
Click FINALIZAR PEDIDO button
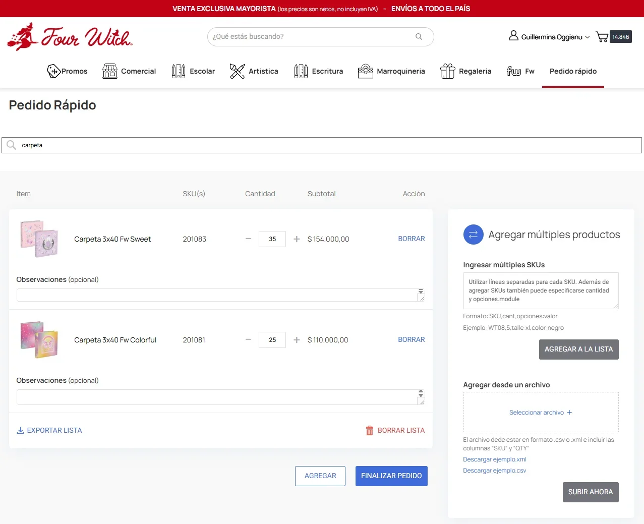[391, 476]
